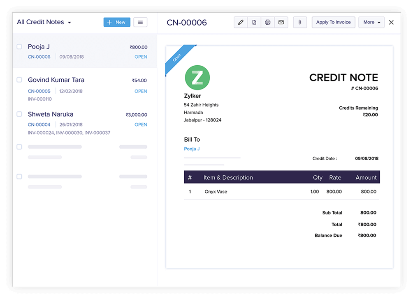The height and width of the screenshot is (299, 413).
Task: Tick last placeholder row checkbox
Action: pos(19,177)
